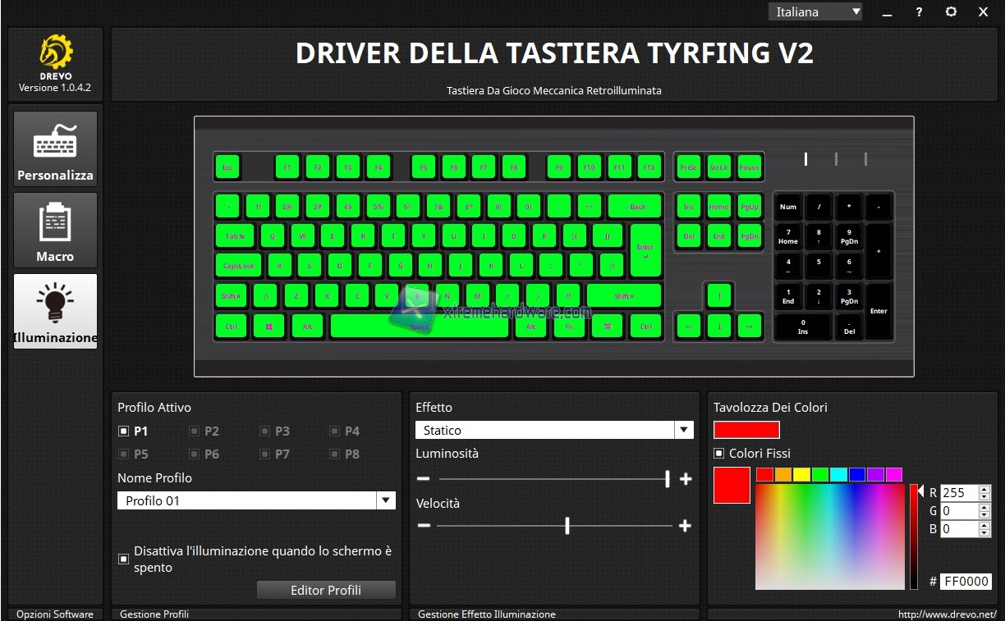Screen dimensions: 1005x621
Task: Click the hex color code field
Action: click(966, 581)
